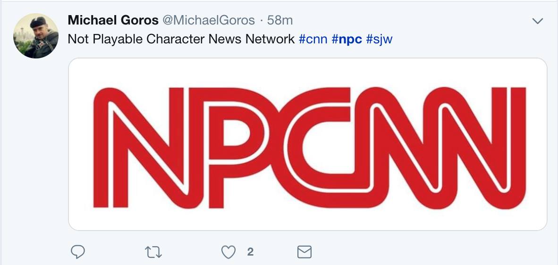Click the #cnn hashtag

(x=313, y=39)
